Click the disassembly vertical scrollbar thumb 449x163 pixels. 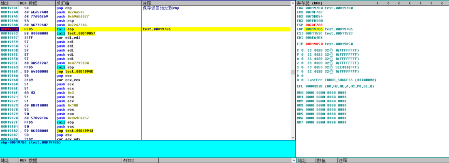point(293,72)
